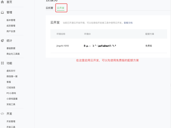Open 微信搜一搜 in the sidebar
171x128 pixels.
click(x=12, y=76)
